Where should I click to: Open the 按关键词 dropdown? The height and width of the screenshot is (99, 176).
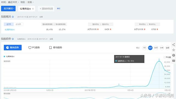point(8,9)
